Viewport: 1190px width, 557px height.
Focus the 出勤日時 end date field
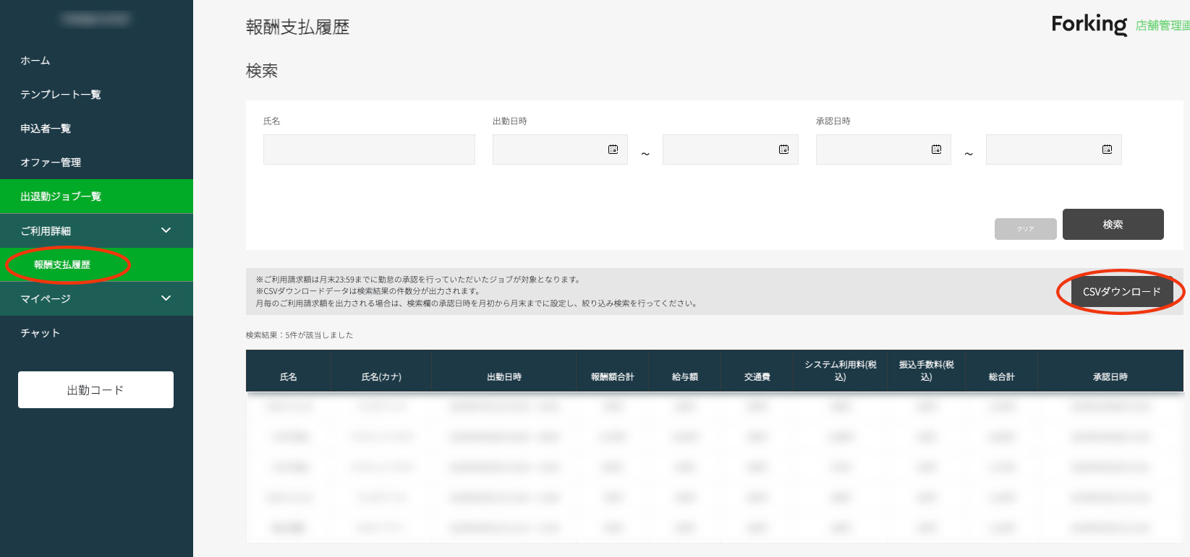731,150
